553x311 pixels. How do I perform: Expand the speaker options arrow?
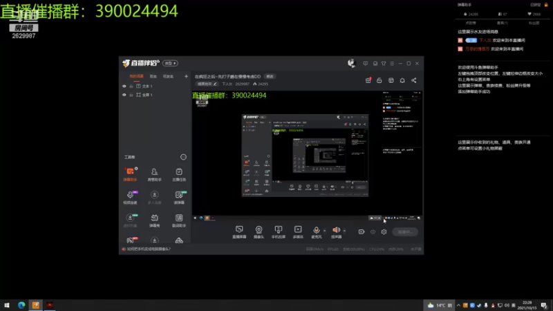[x=344, y=231]
